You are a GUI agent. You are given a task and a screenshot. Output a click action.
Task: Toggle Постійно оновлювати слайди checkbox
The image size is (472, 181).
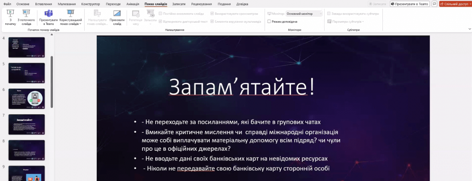point(161,14)
